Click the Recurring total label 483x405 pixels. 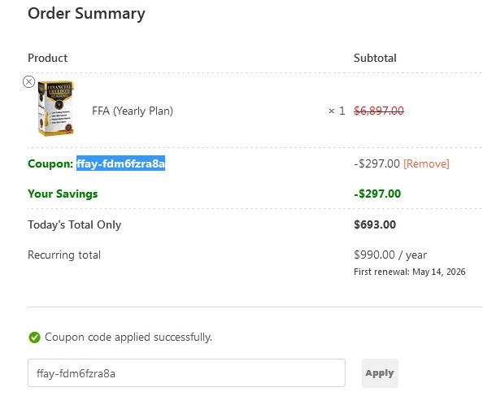(x=64, y=255)
